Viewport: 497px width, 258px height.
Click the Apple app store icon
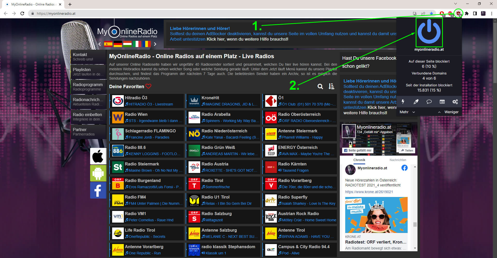[x=98, y=156]
